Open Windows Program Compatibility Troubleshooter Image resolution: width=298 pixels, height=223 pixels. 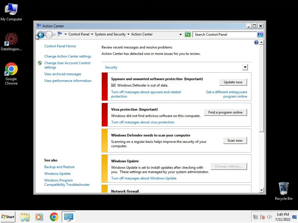point(67,182)
